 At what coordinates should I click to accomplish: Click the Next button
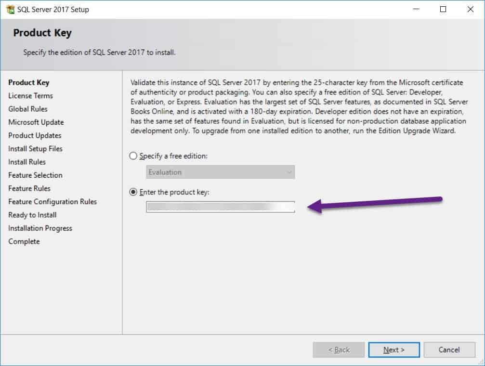coord(394,350)
